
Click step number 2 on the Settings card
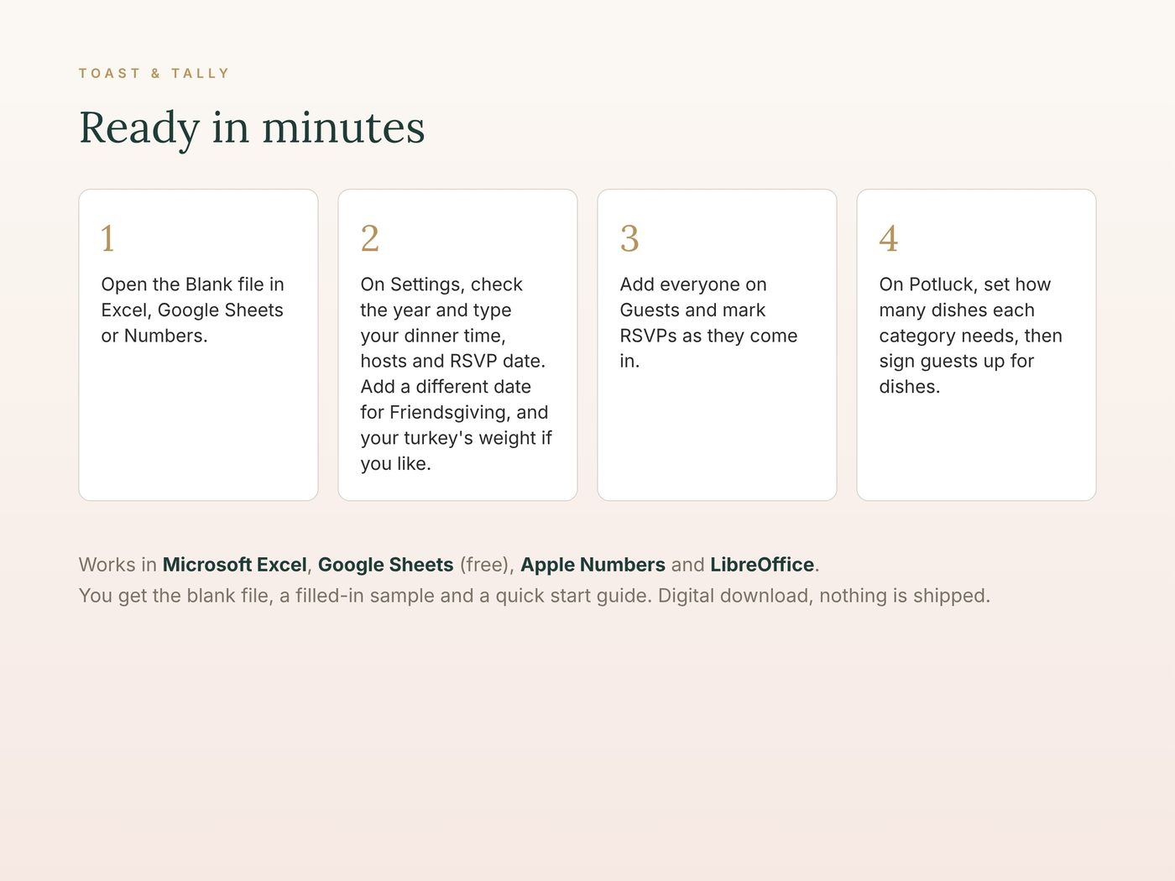pyautogui.click(x=370, y=238)
